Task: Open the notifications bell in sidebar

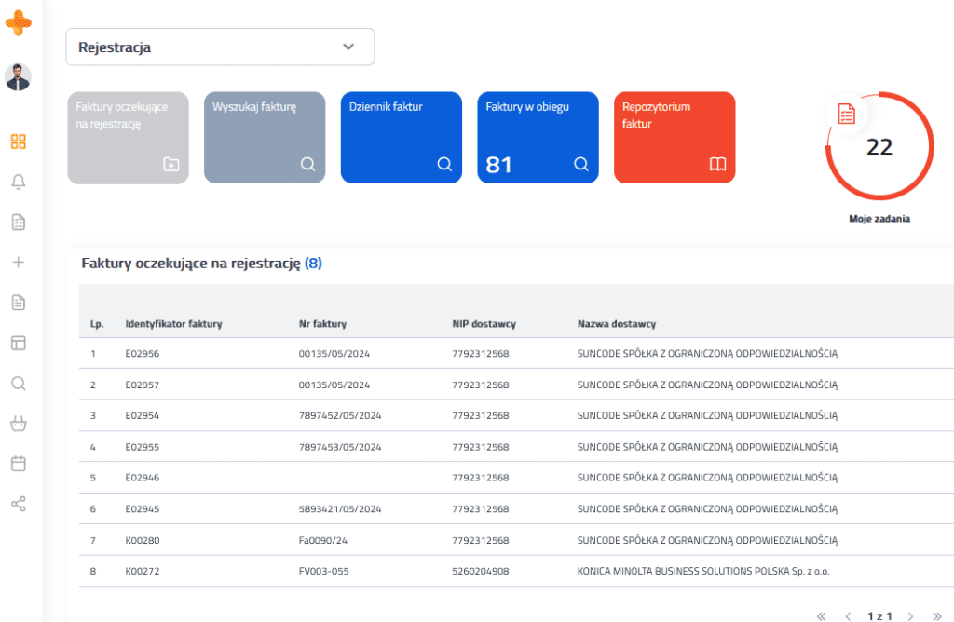Action: 19,182
